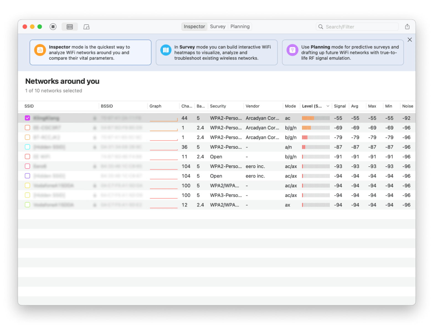
Task: Switch to the Planning tab
Action: (240, 27)
